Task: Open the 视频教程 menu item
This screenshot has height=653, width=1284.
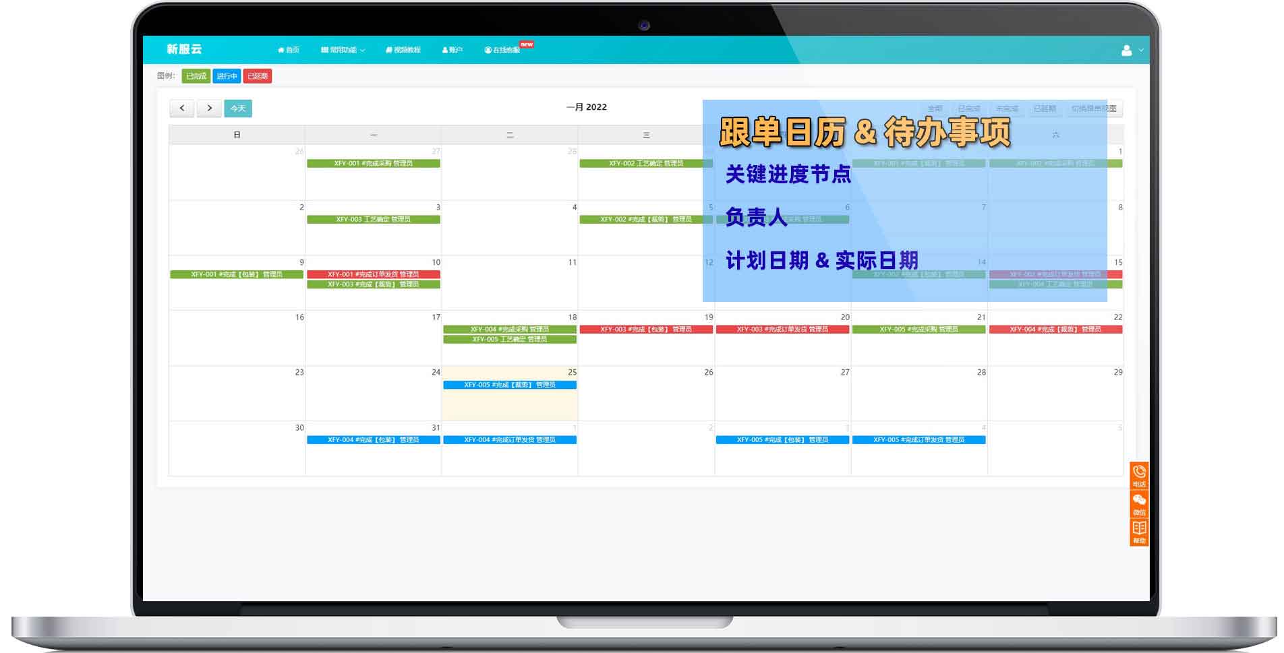Action: point(403,50)
